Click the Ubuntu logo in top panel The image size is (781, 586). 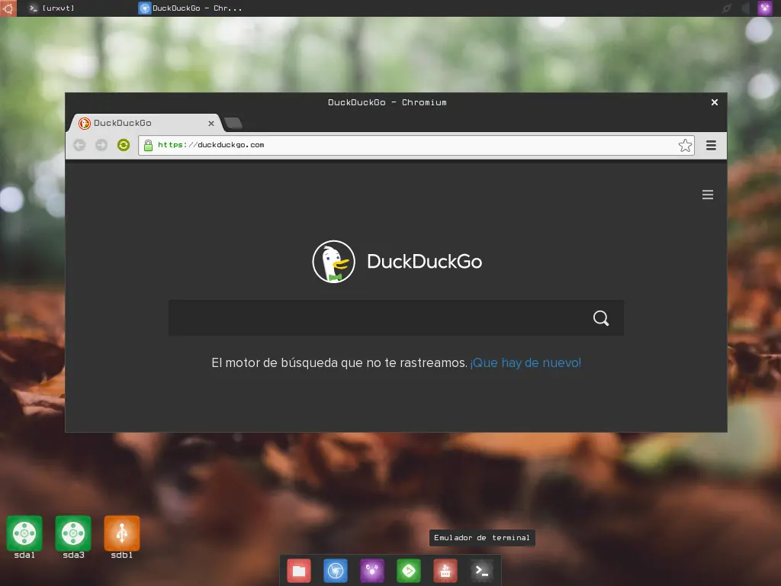click(8, 8)
